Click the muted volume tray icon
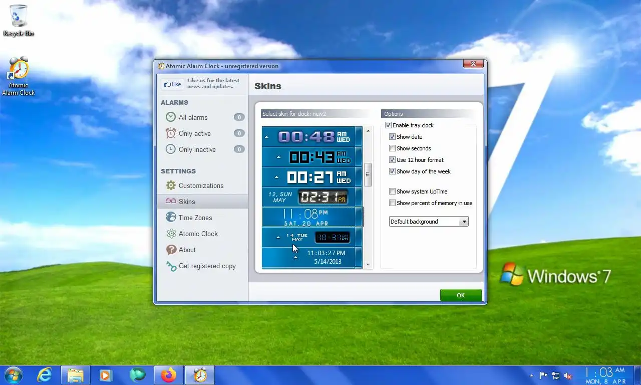 (568, 375)
